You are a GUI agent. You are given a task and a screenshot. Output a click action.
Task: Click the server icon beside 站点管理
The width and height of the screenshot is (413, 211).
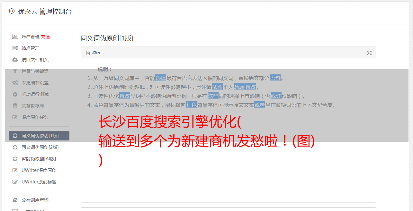(15, 48)
